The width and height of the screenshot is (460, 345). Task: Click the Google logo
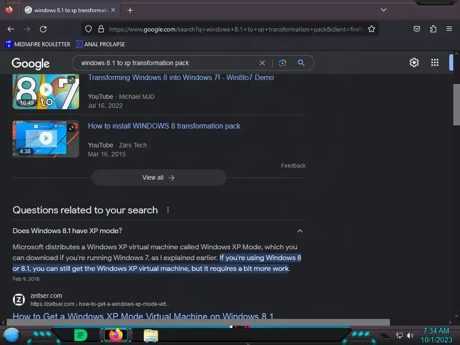[x=31, y=63]
